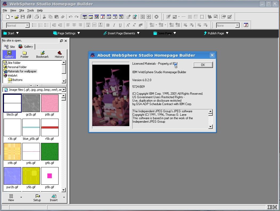Click the Setup button below the gallery
This screenshot has width=280, height=211.
tap(37, 197)
